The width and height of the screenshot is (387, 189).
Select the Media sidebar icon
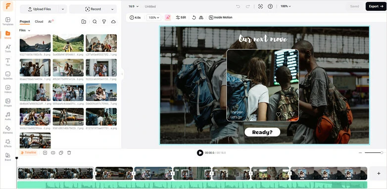[8, 35]
